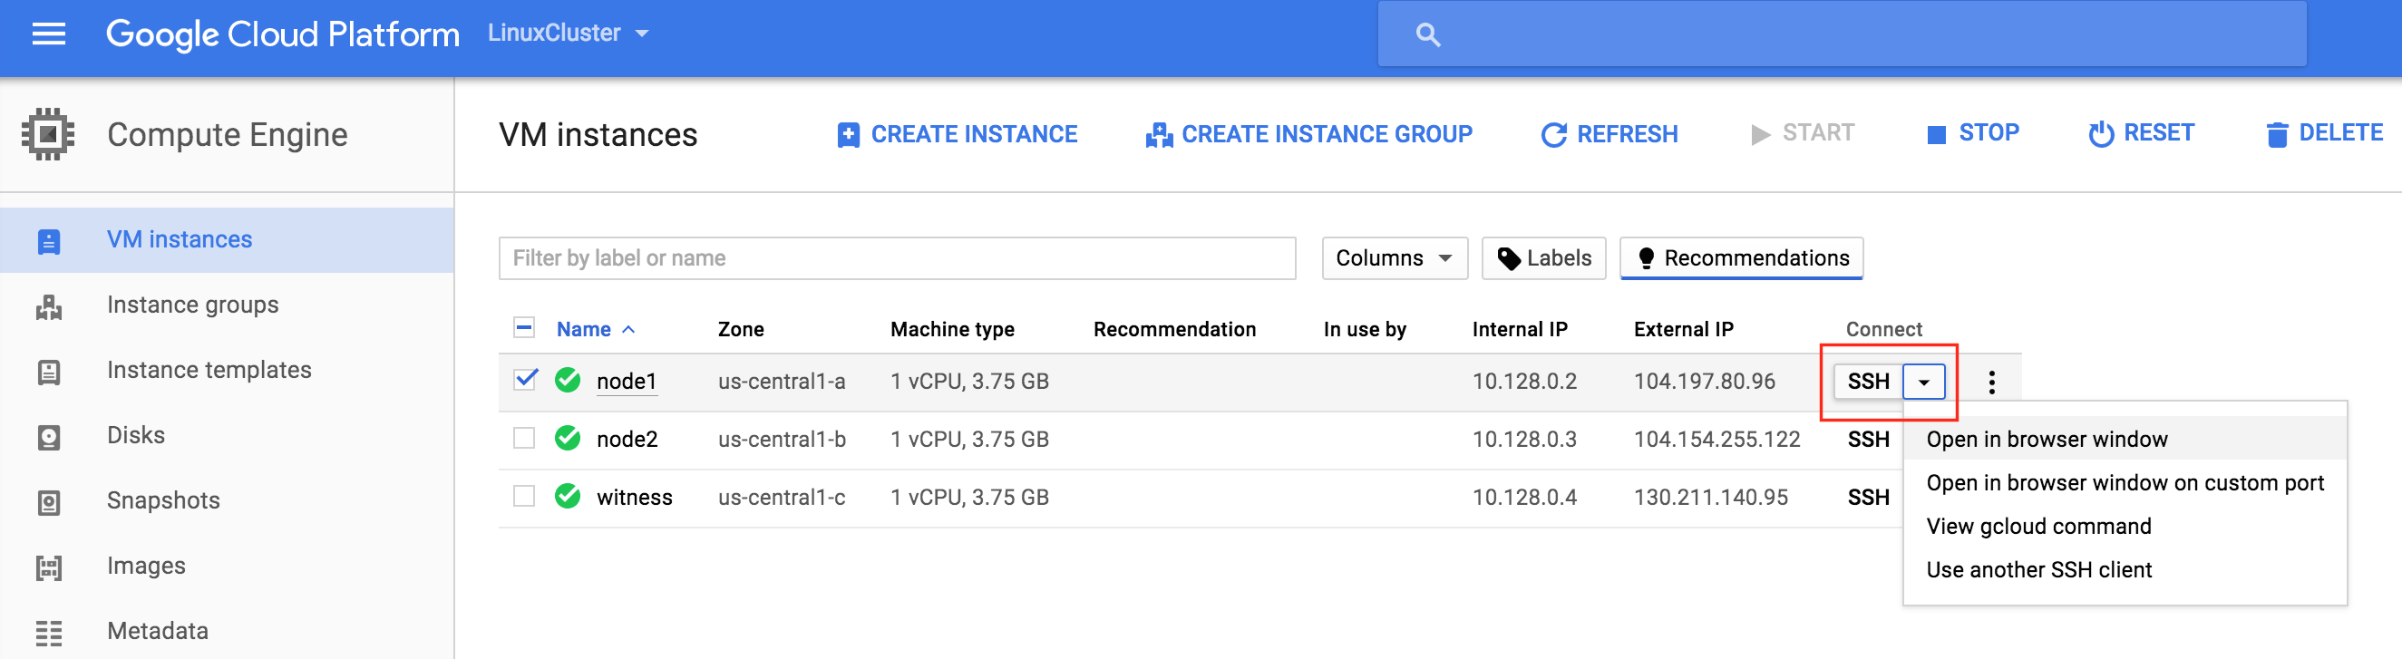Click the Google Cloud Platform logo
Screen dimensions: 2402x659
coord(283,35)
